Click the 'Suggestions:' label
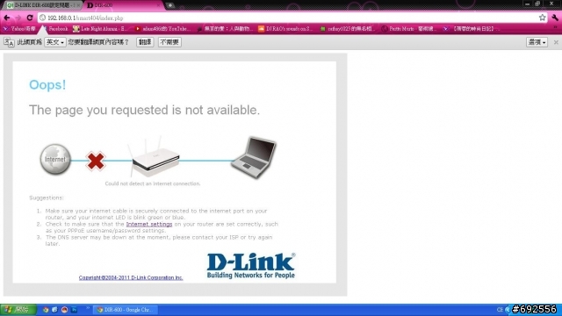Viewport: 562px width, 316px height. [x=47, y=197]
